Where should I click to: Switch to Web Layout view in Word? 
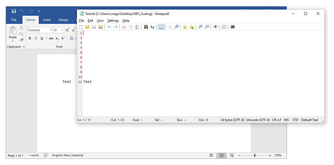(x=232, y=156)
